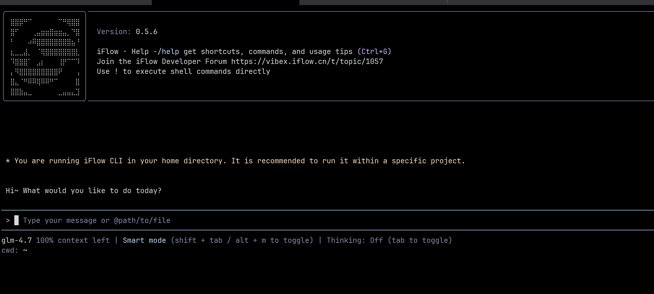Screen dimensions: 654x294
Task: Switch to the third terminal tab
Action: [373, 2]
